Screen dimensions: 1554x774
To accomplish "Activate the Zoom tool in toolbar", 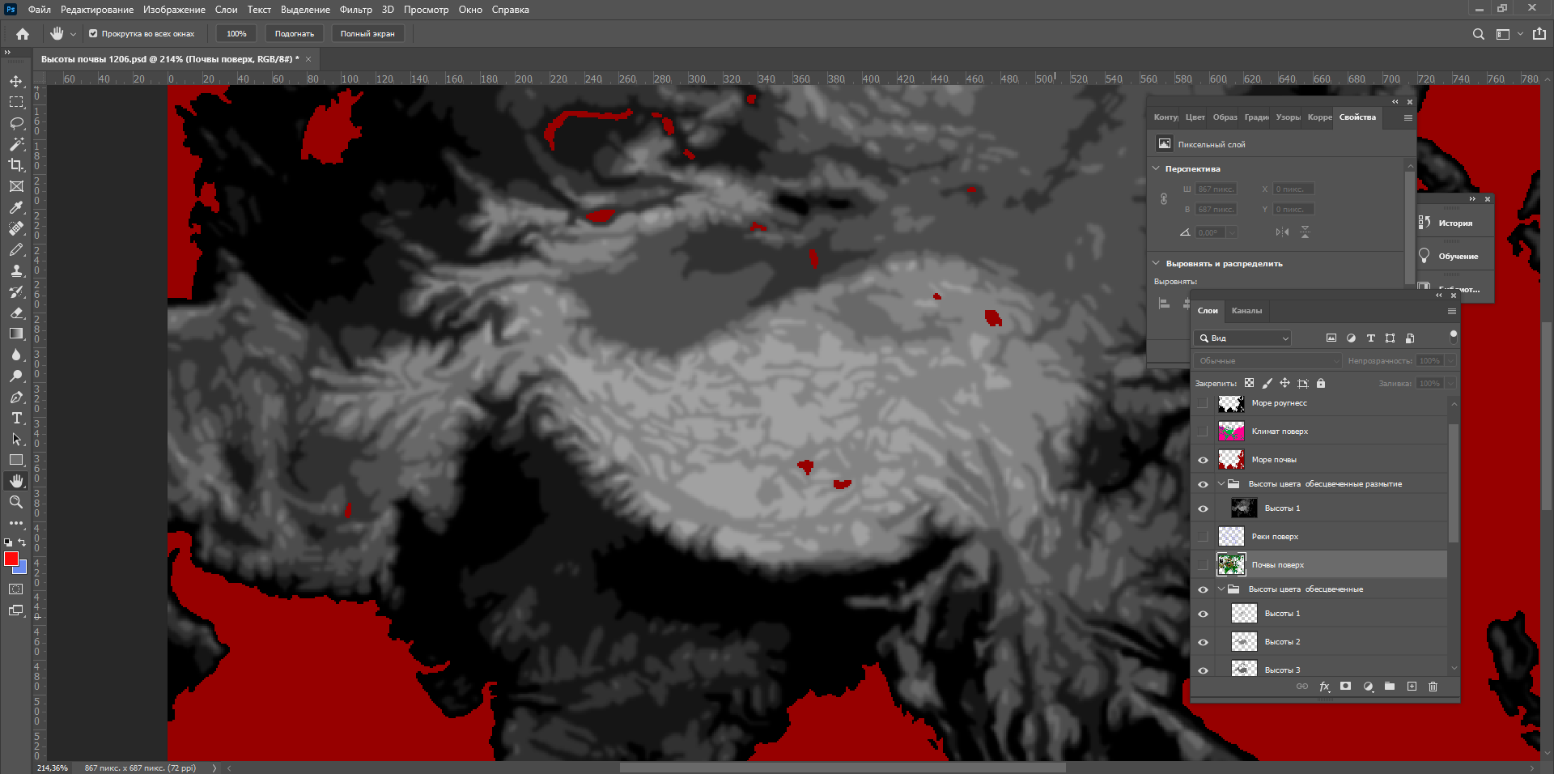I will pos(16,502).
